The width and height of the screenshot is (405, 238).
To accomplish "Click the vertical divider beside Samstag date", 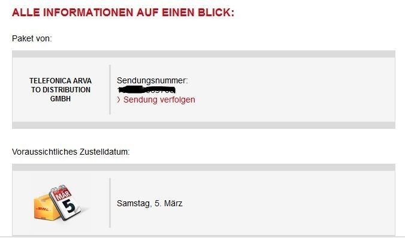I will pyautogui.click(x=110, y=203).
